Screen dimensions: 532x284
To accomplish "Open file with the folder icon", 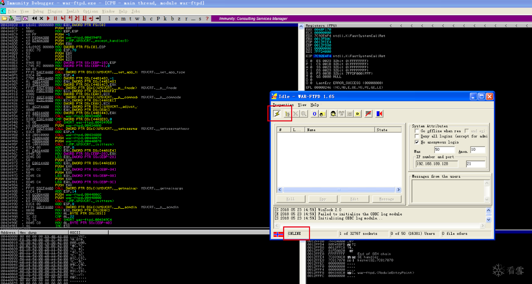I will coord(4,19).
